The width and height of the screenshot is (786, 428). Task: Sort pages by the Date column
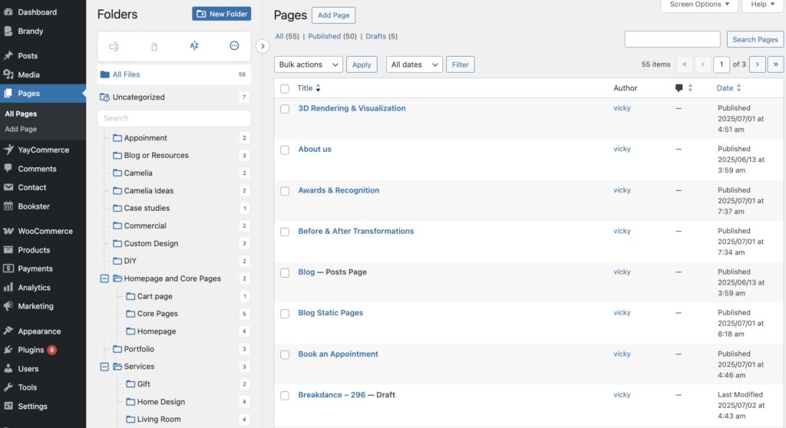729,88
